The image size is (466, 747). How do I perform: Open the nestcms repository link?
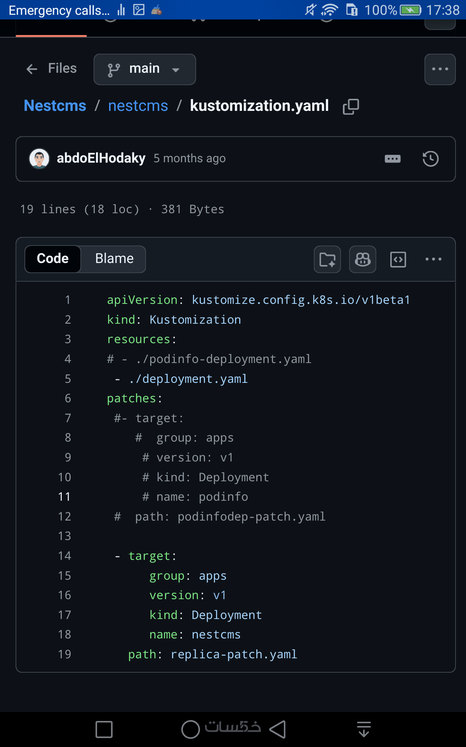[x=138, y=106]
